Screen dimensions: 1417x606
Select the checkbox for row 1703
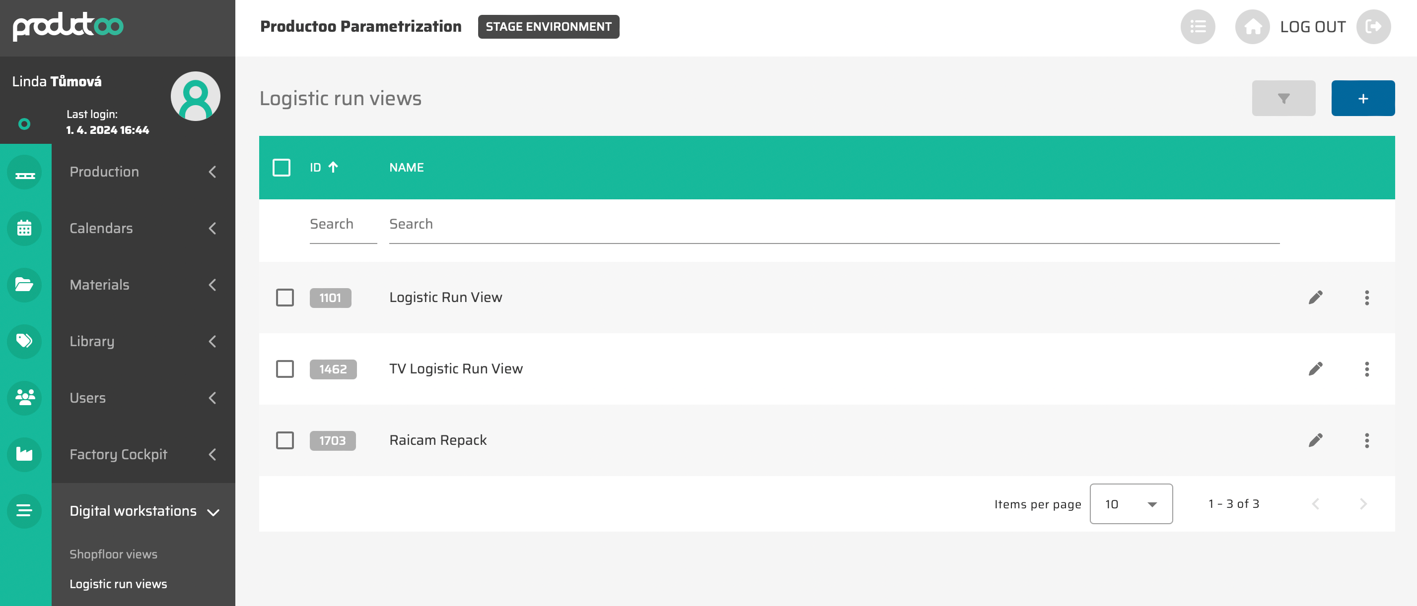284,440
